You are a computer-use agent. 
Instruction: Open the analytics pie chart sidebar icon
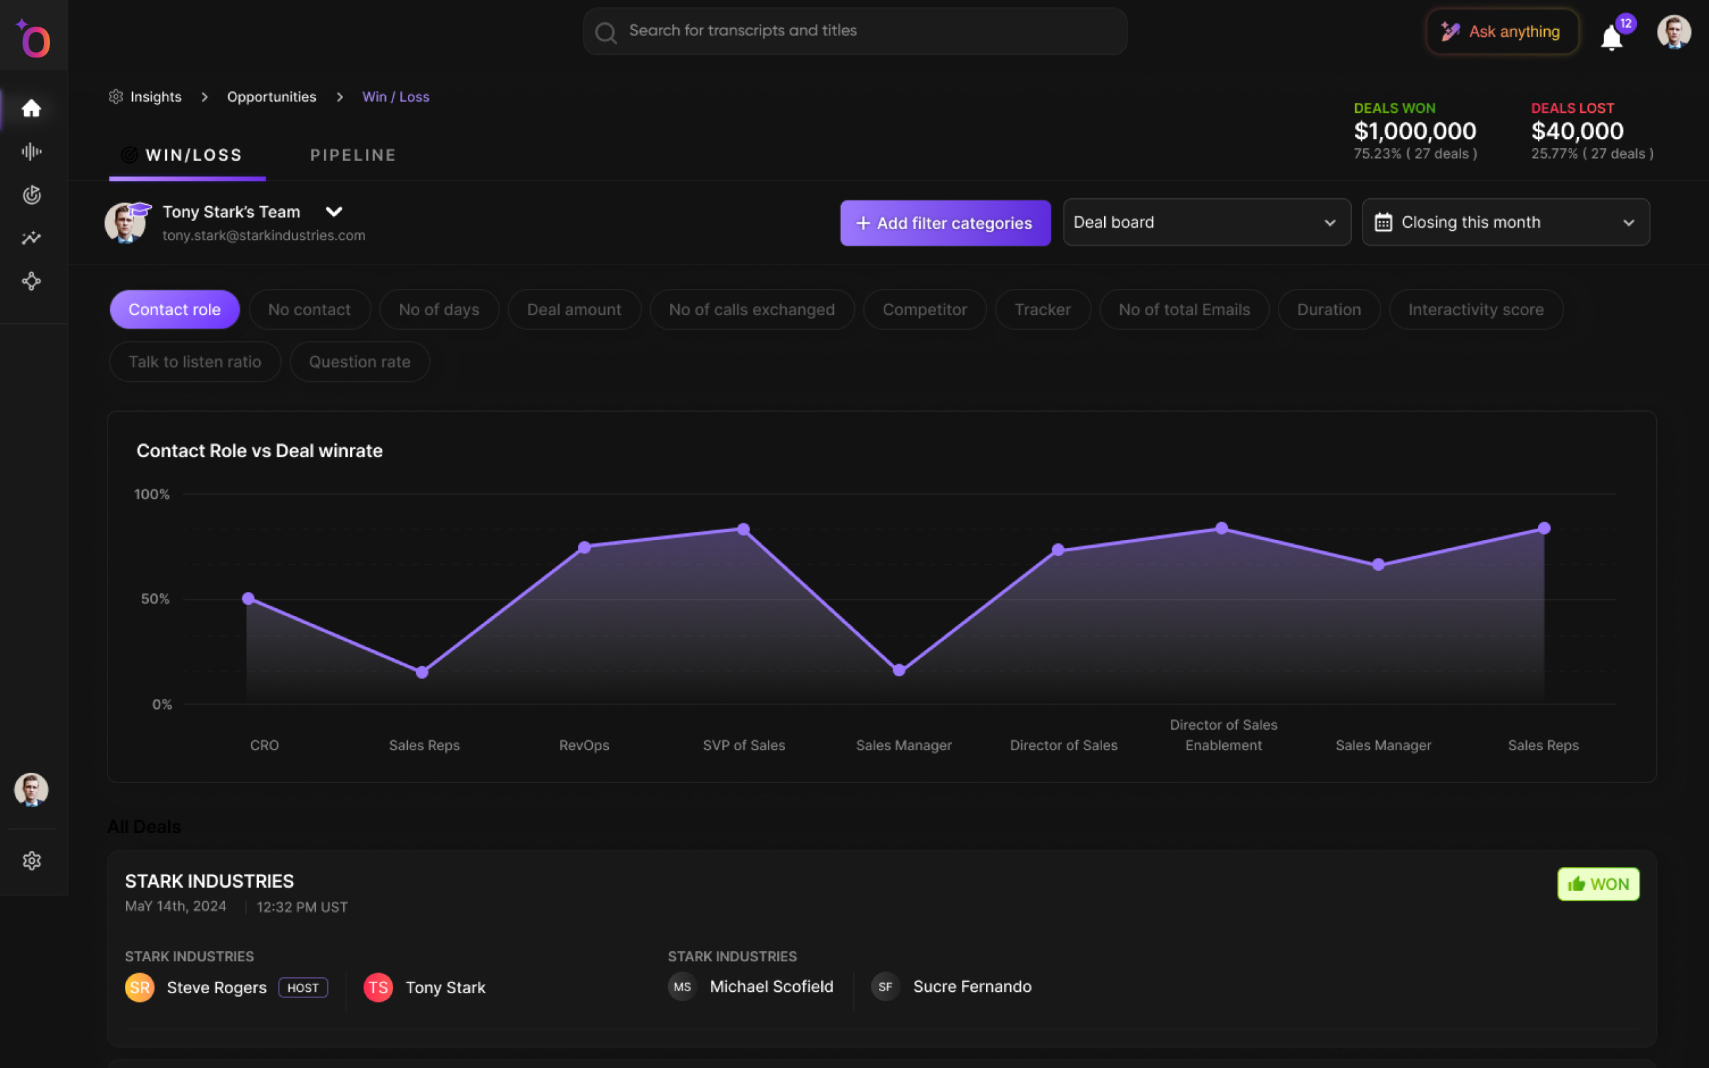(x=32, y=195)
